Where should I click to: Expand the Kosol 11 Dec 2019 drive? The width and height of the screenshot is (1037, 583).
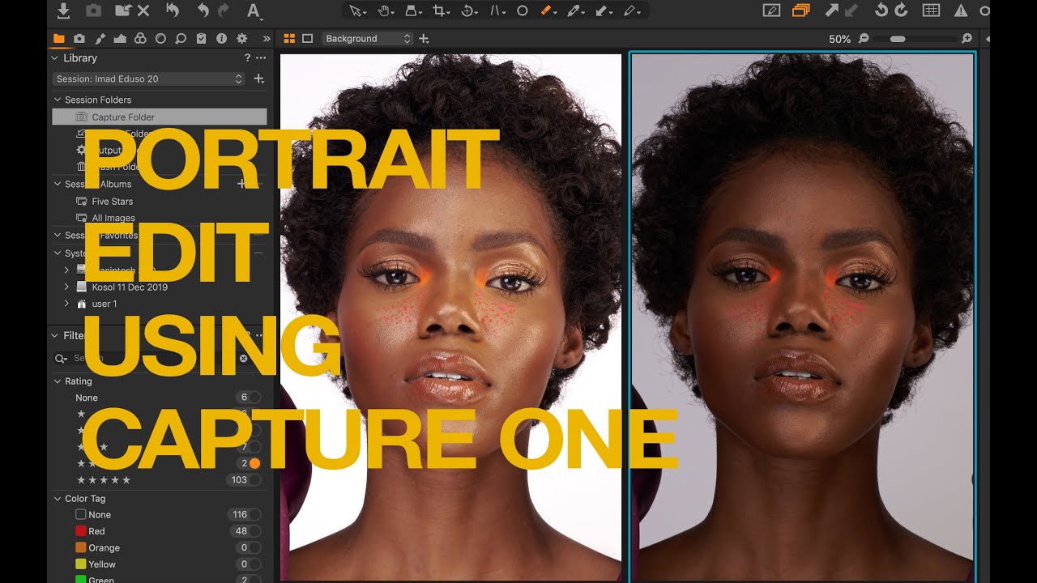click(67, 287)
